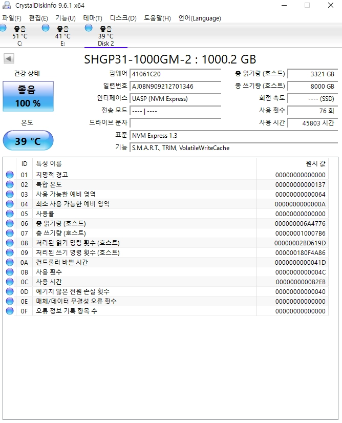The image size is (342, 423).
Task: Click status orb of drive E:
Action: pos(46,28)
